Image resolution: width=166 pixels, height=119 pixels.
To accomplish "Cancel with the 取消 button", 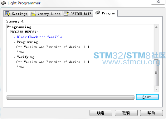I will pos(126,113).
